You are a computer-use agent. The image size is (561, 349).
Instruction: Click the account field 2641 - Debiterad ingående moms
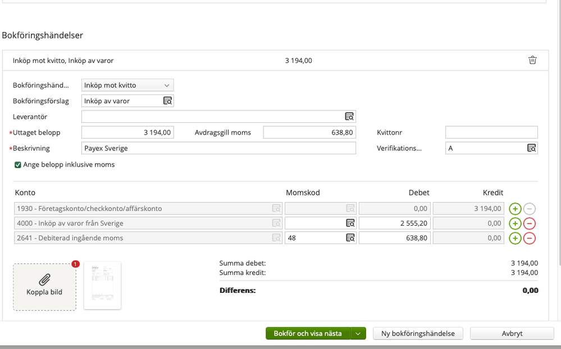[148, 238]
